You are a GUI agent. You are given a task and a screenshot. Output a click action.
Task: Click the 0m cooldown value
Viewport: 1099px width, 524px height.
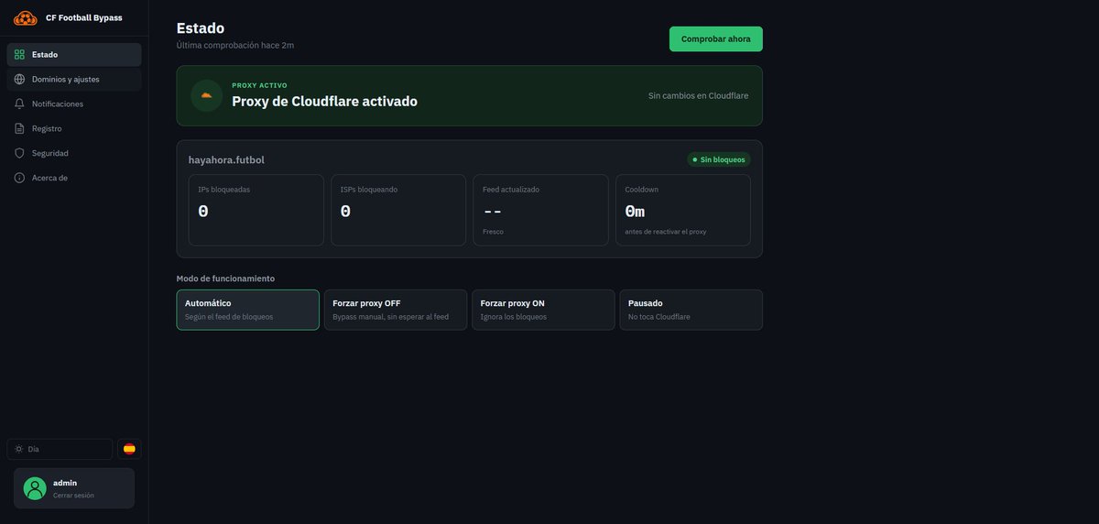click(635, 211)
